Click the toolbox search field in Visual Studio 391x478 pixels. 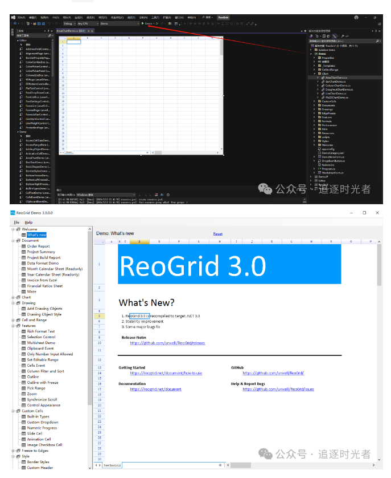[34, 36]
